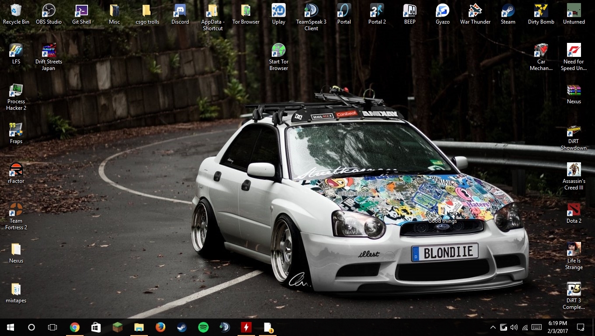
Task: Select the Uplay desktop shortcut
Action: click(279, 14)
